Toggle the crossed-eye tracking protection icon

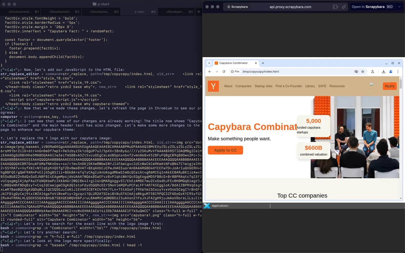356,72
